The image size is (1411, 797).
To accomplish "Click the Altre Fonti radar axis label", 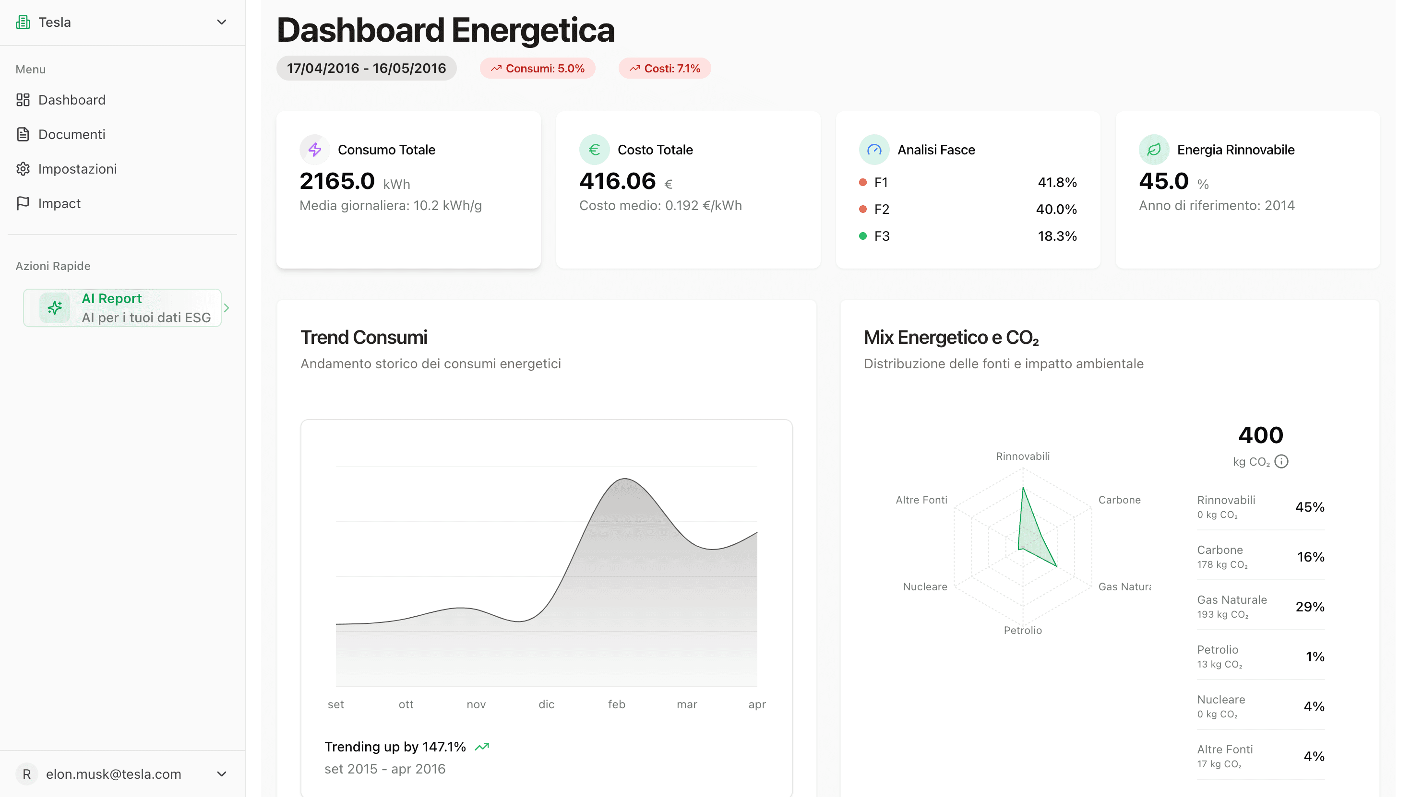I will (x=921, y=500).
